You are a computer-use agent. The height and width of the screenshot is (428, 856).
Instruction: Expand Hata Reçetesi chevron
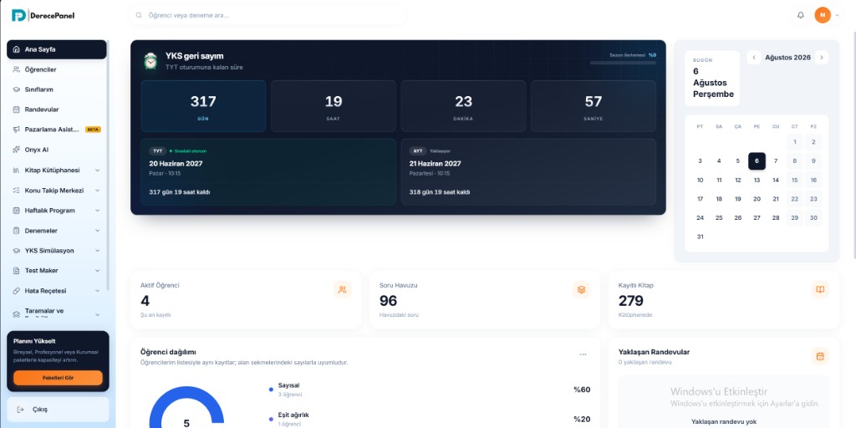pyautogui.click(x=97, y=291)
